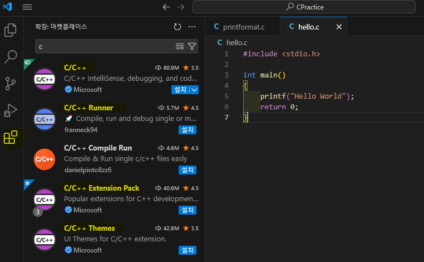Viewport: 424px width, 262px height.
Task: Click the printf Hello World line
Action: pyautogui.click(x=307, y=96)
